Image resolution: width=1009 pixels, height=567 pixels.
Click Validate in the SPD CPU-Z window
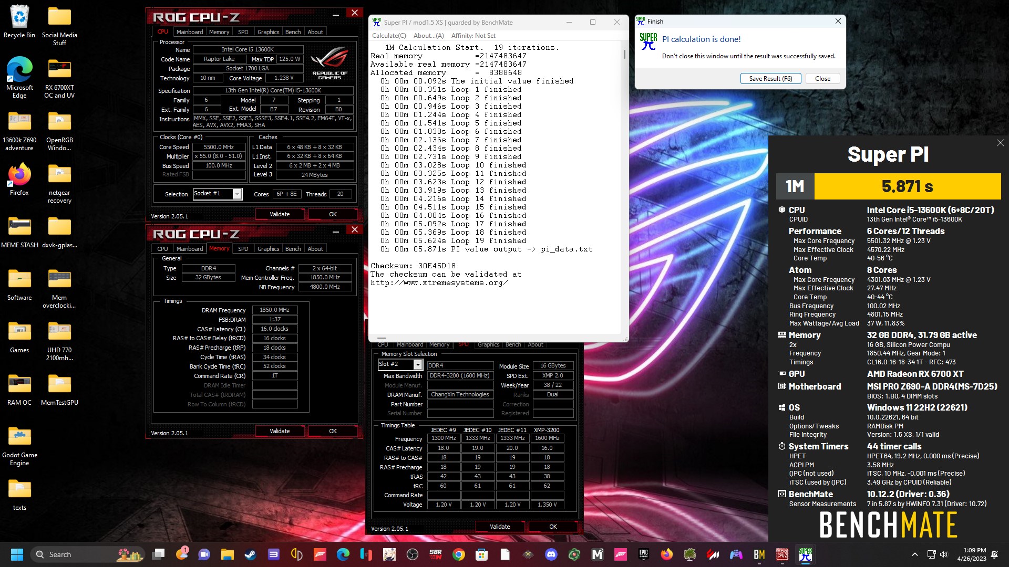pyautogui.click(x=500, y=527)
